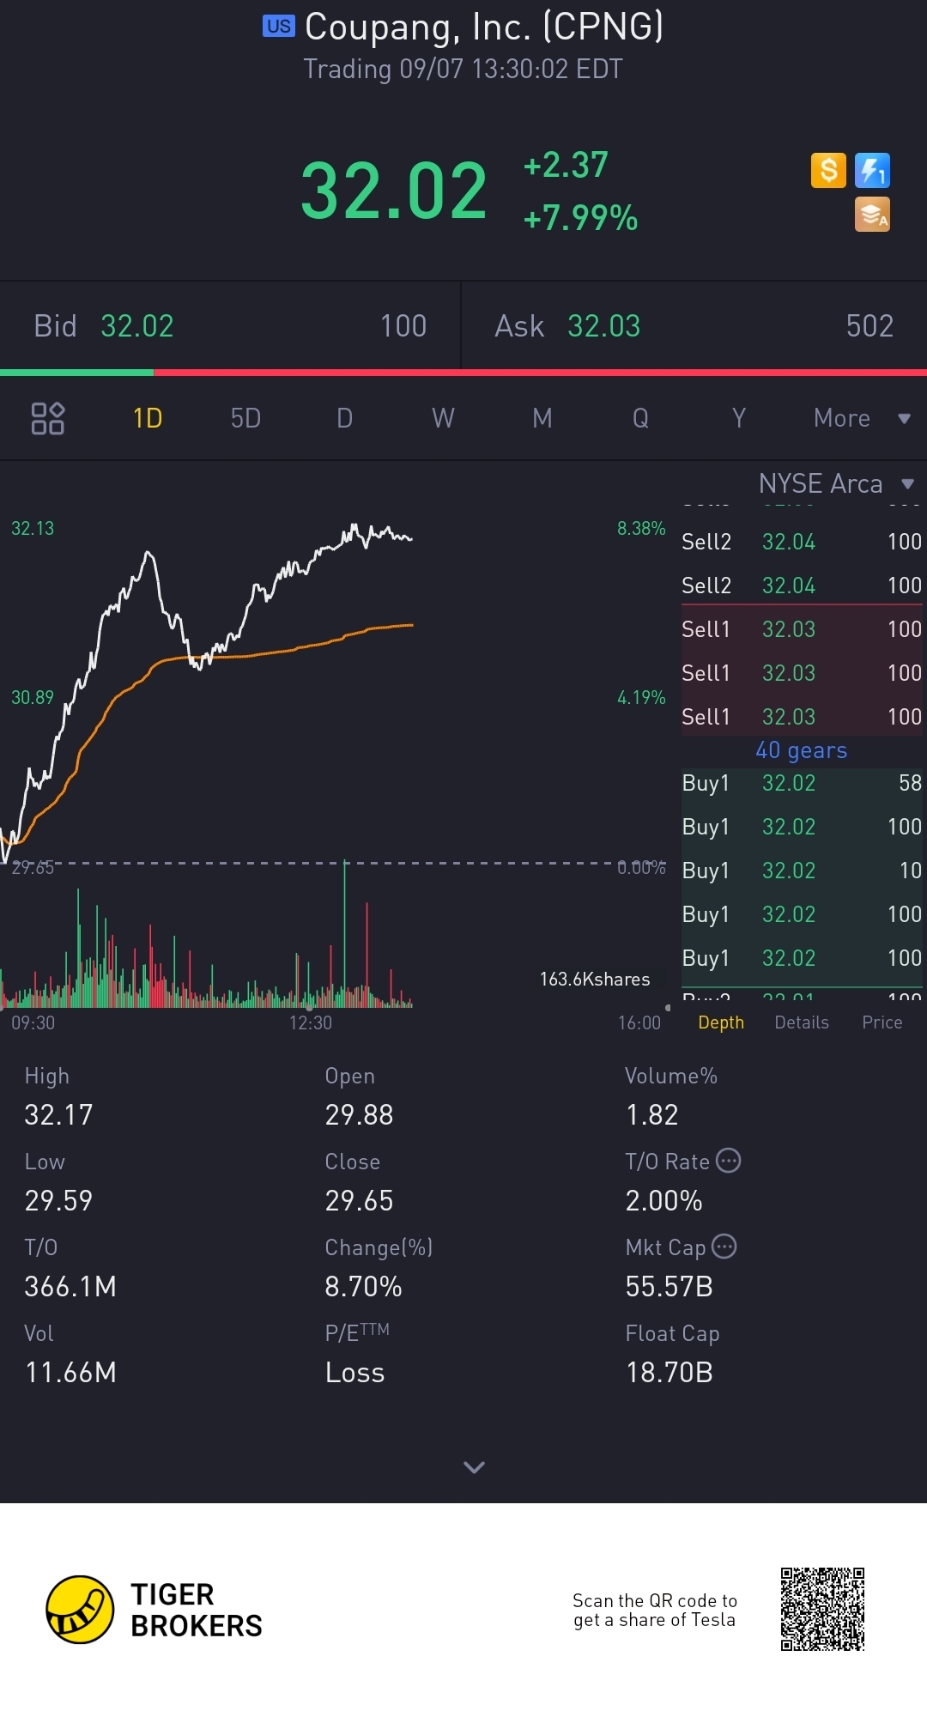Open T/O Rate info bubble icon
The height and width of the screenshot is (1717, 927).
pos(729,1161)
